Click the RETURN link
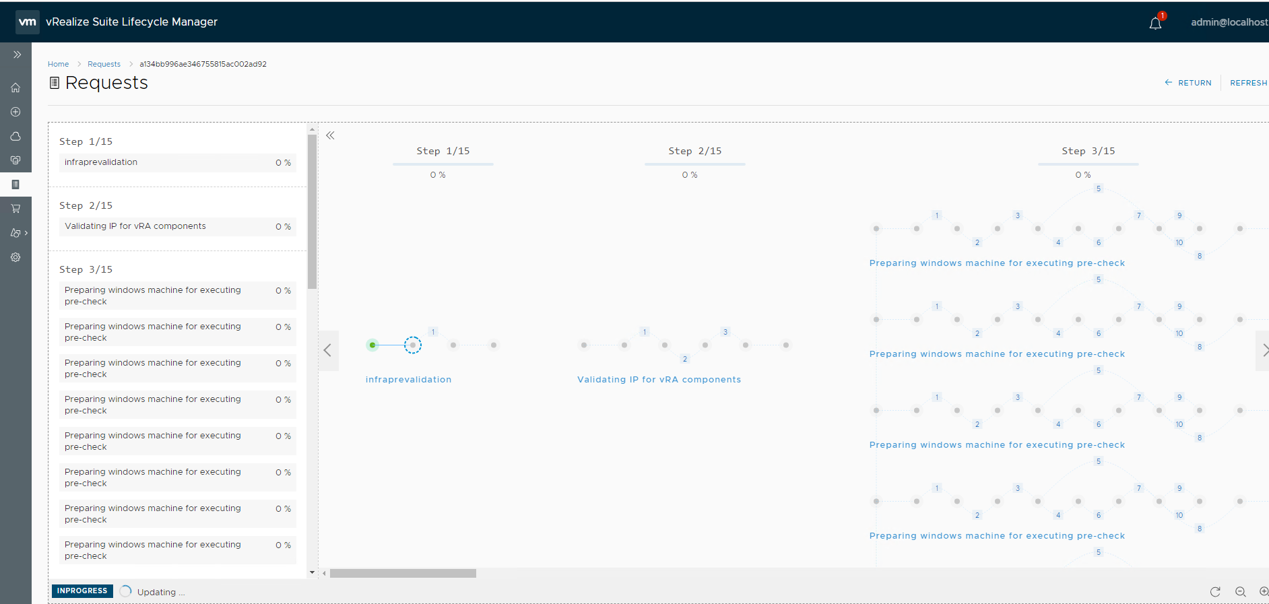 click(1188, 83)
